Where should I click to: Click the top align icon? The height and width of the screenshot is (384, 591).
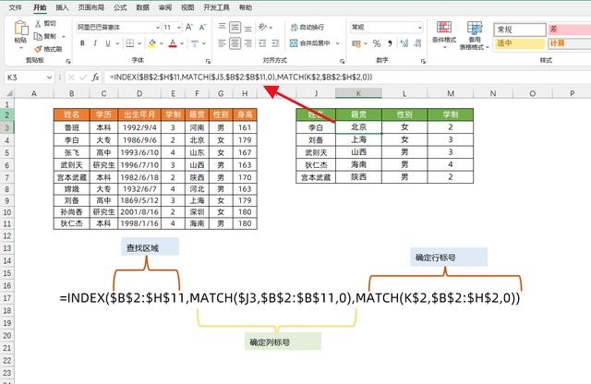pyautogui.click(x=222, y=27)
